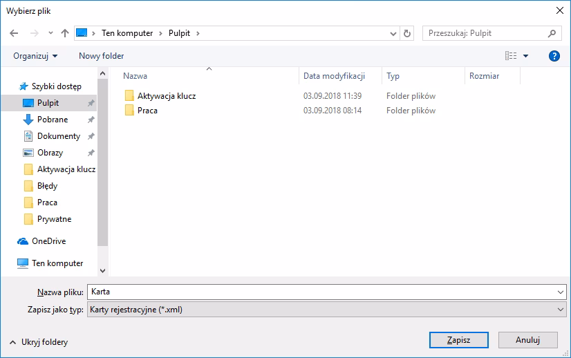The image size is (571, 358).
Task: Select OneDrive in the navigation pane
Action: pyautogui.click(x=48, y=241)
